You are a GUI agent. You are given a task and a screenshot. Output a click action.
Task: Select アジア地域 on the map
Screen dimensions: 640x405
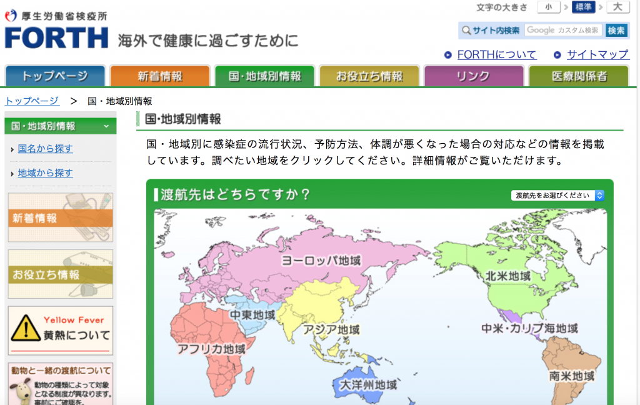point(331,330)
